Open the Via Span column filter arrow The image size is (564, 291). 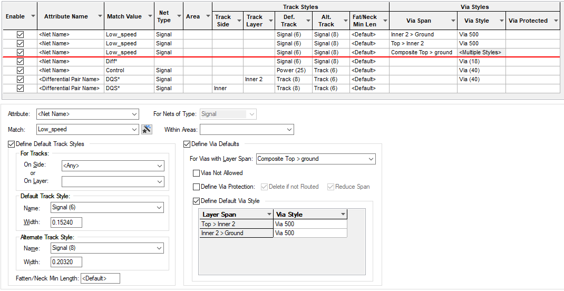click(453, 21)
